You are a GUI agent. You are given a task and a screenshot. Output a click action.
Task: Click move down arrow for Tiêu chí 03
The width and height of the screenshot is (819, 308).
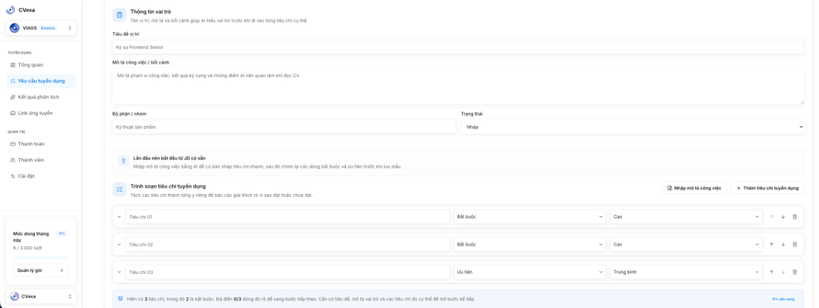point(784,272)
